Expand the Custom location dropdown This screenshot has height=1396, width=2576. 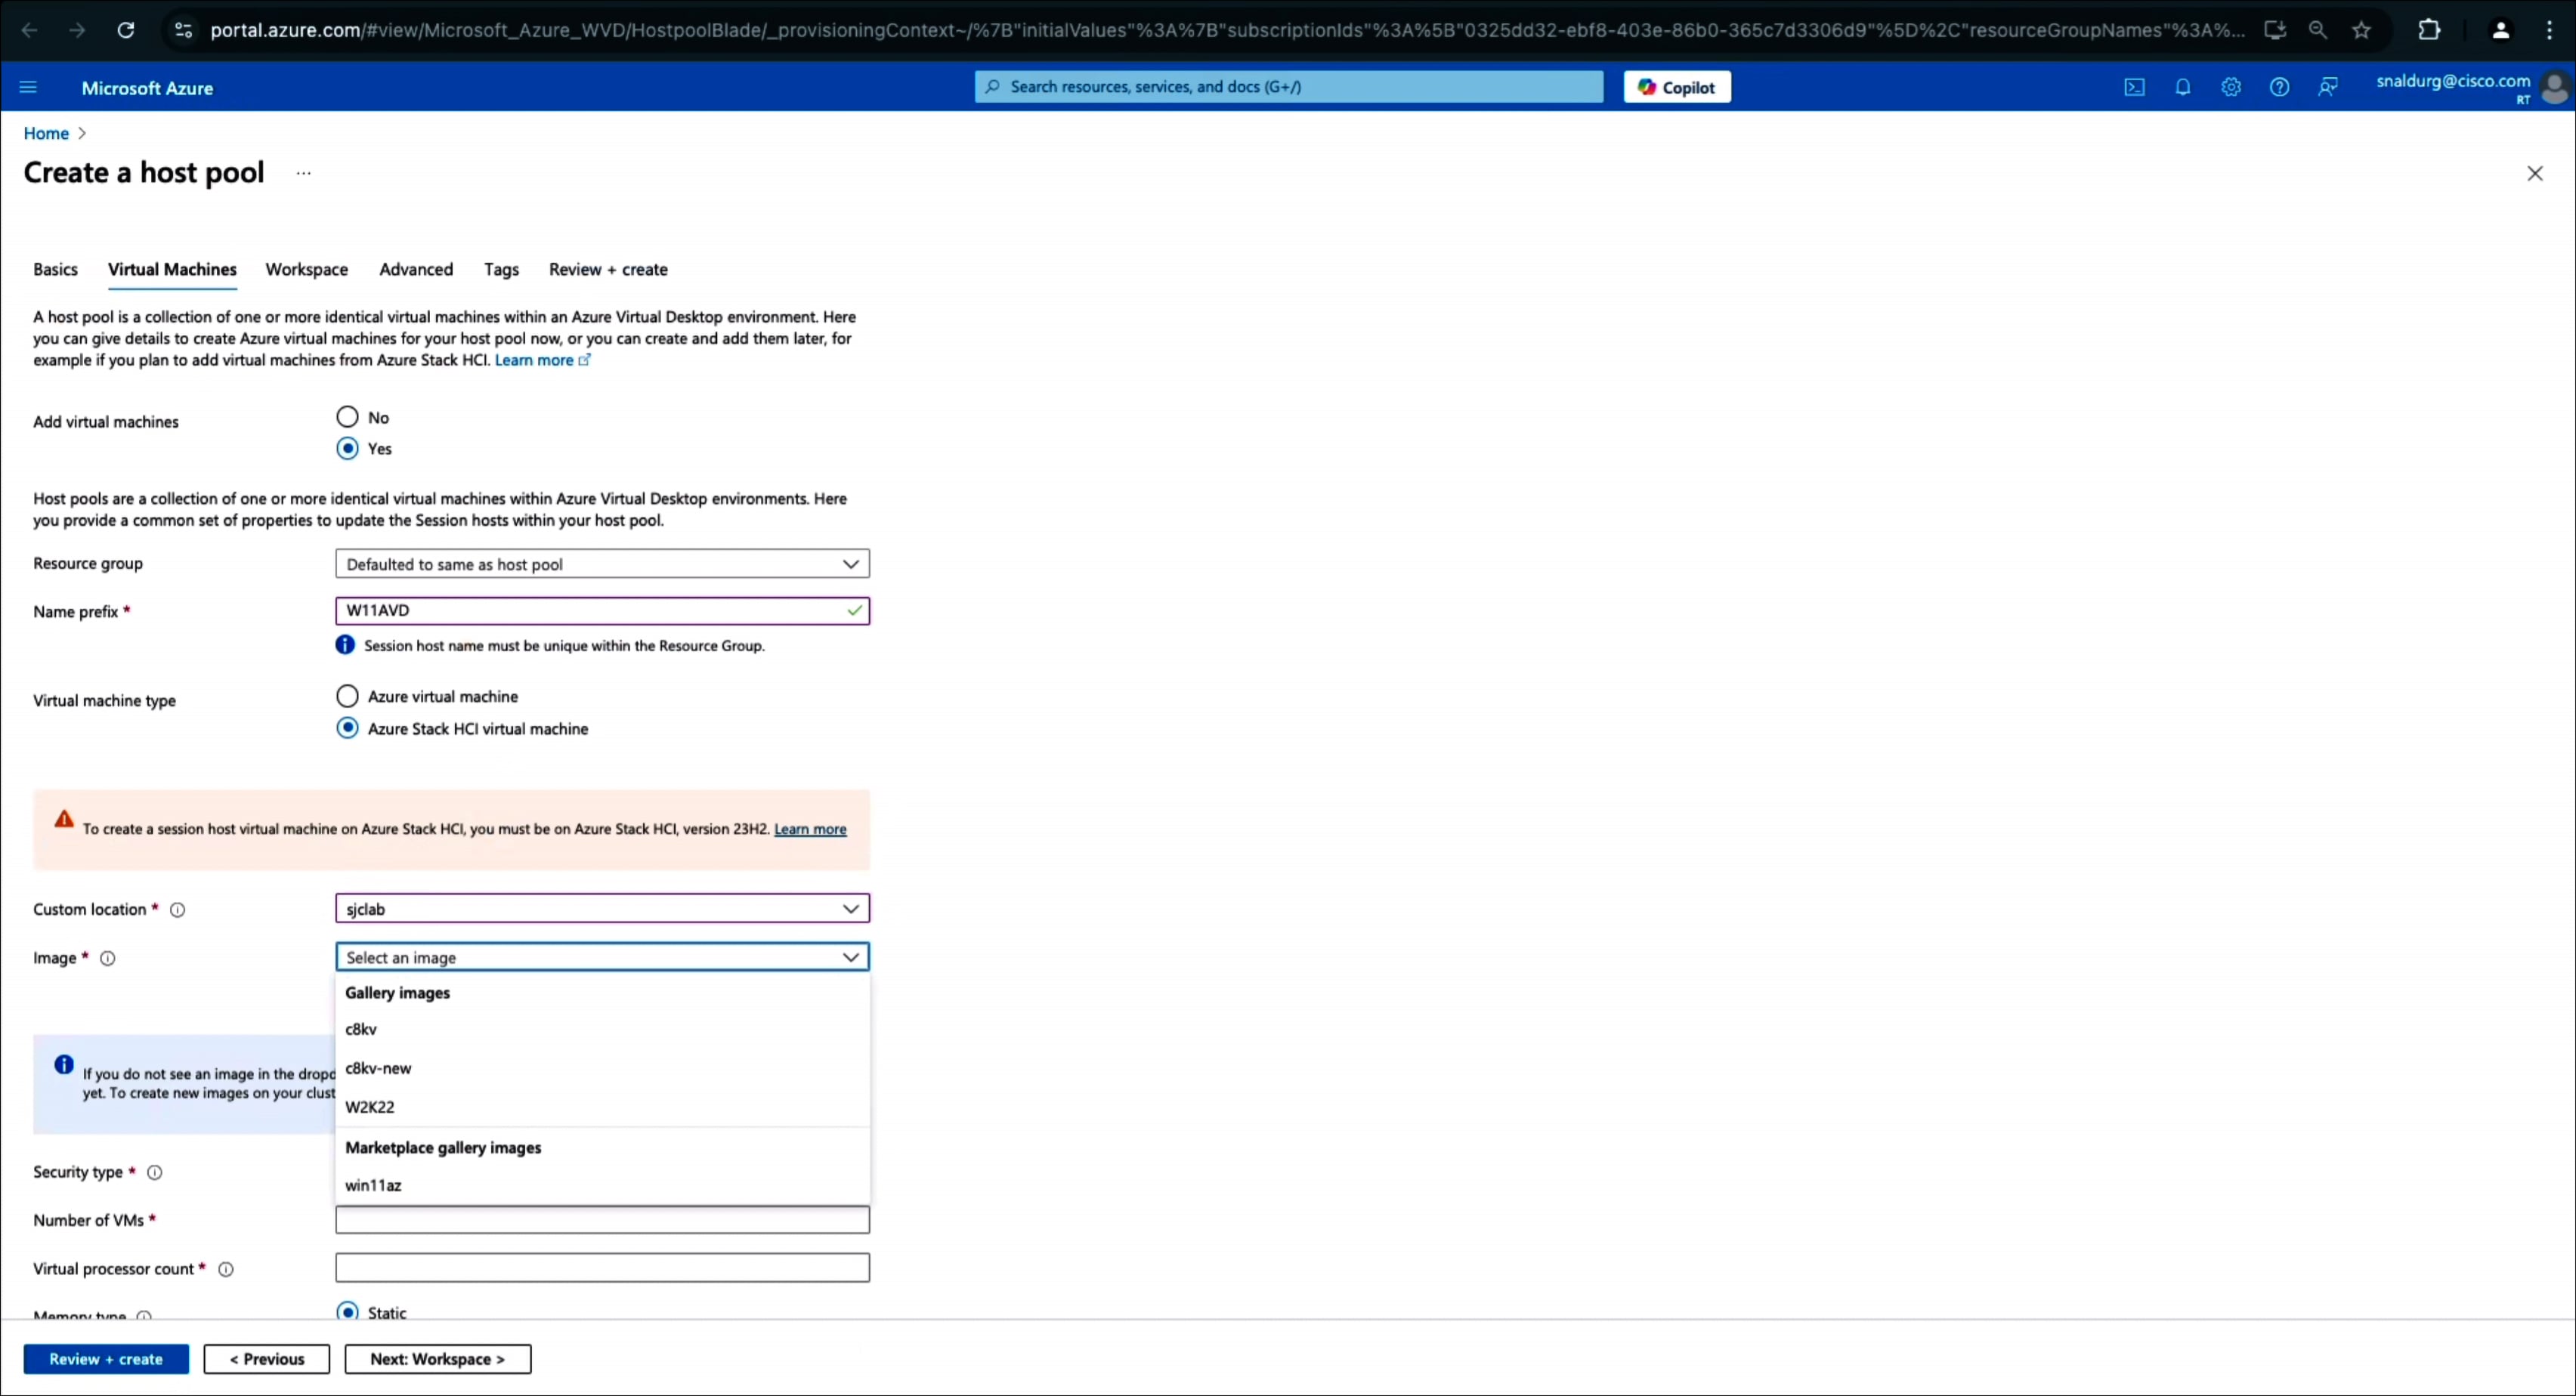coord(602,909)
